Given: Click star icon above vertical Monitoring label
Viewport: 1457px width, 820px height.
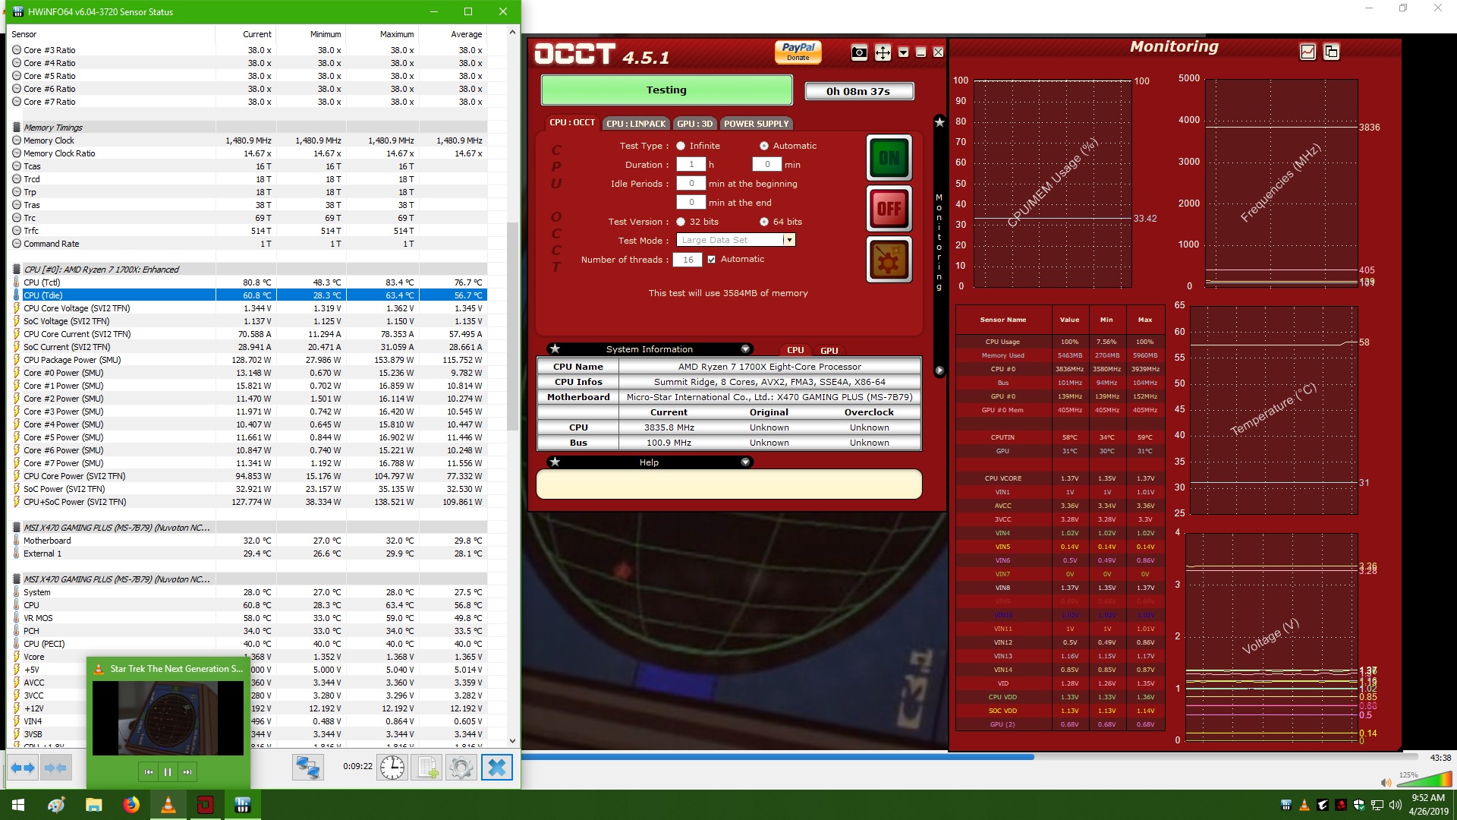Looking at the screenshot, I should point(939,122).
